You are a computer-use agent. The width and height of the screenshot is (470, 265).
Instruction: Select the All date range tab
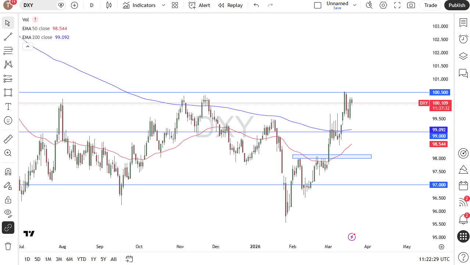coord(114,259)
